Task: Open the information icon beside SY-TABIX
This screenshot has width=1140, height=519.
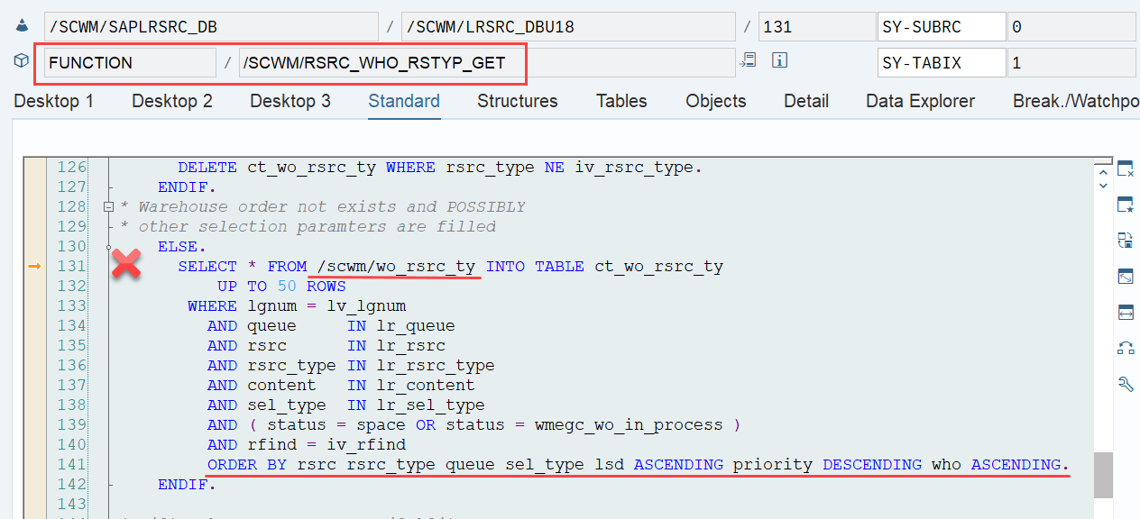Action: 780,60
